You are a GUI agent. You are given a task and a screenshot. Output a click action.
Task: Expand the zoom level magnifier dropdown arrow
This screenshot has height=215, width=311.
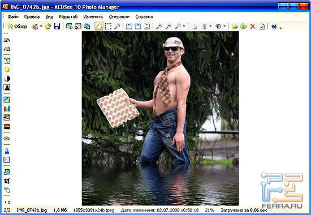tap(184, 27)
